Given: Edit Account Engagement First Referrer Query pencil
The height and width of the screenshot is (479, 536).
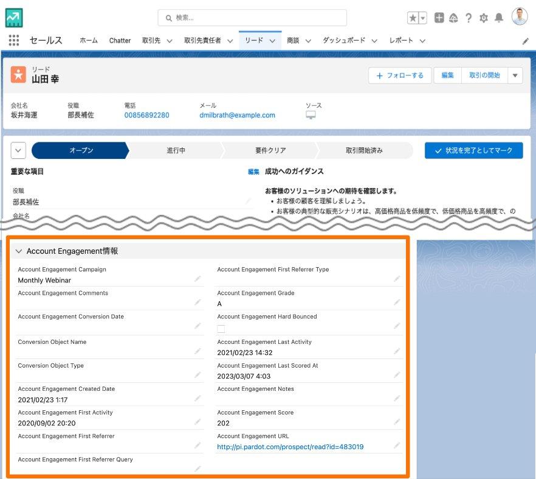Looking at the screenshot, I should pos(198,469).
